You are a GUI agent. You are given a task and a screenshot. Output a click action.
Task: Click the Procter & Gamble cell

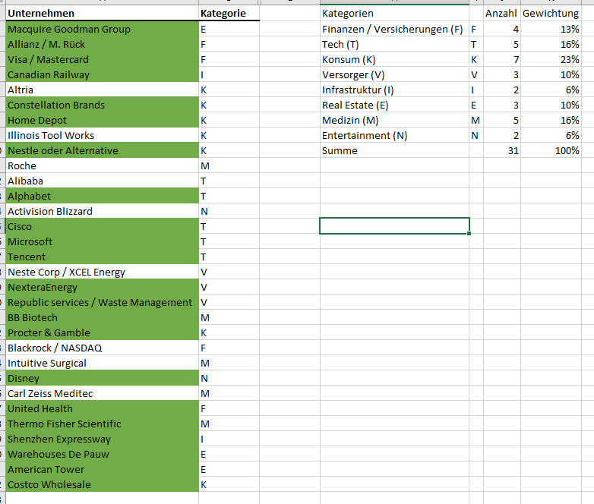click(103, 332)
